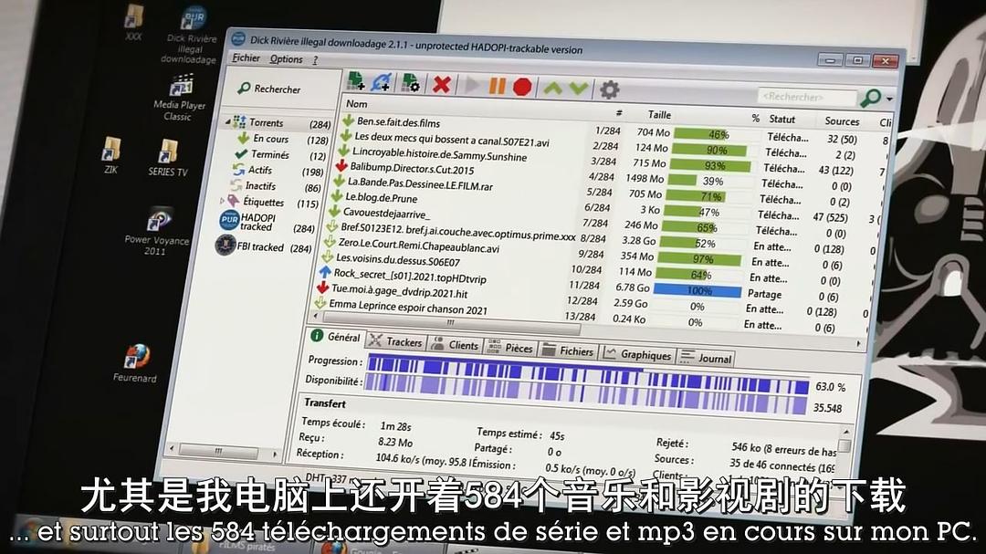The image size is (986, 554).
Task: Collapse the Torrents tree node
Action: pyautogui.click(x=228, y=121)
